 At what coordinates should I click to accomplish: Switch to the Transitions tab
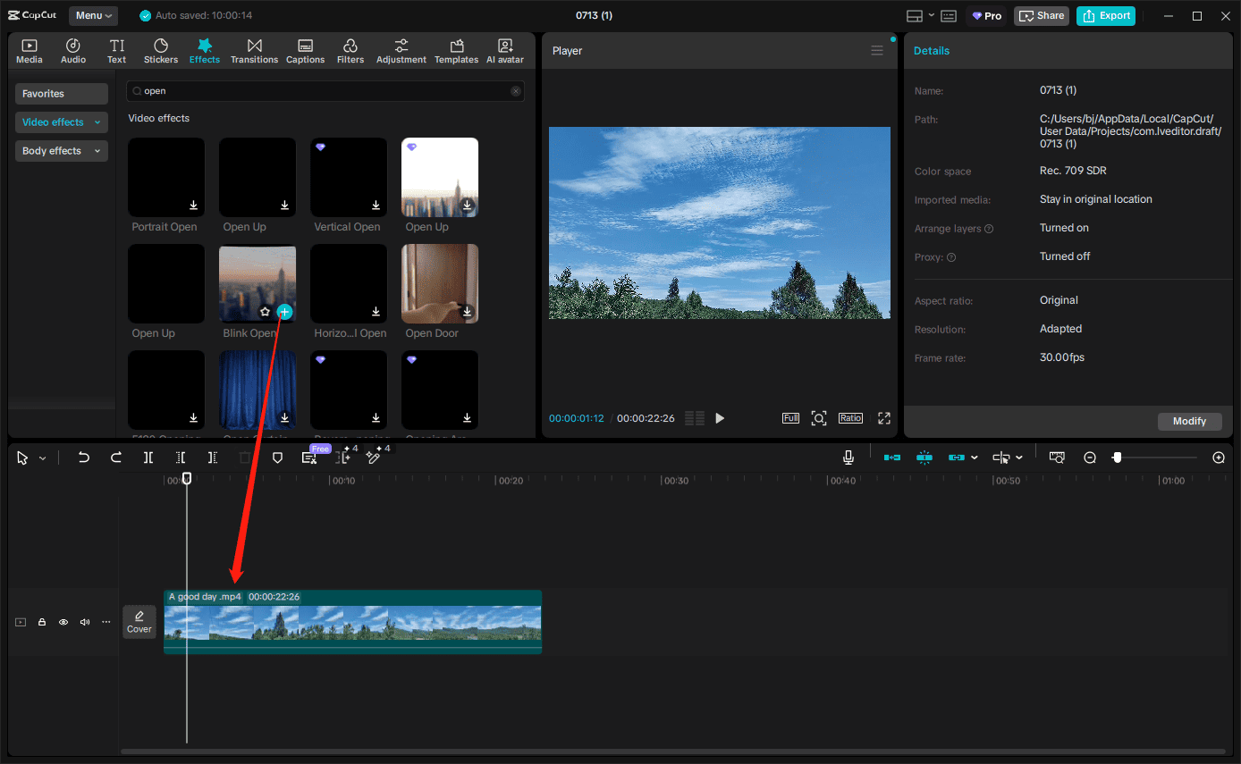coord(254,51)
